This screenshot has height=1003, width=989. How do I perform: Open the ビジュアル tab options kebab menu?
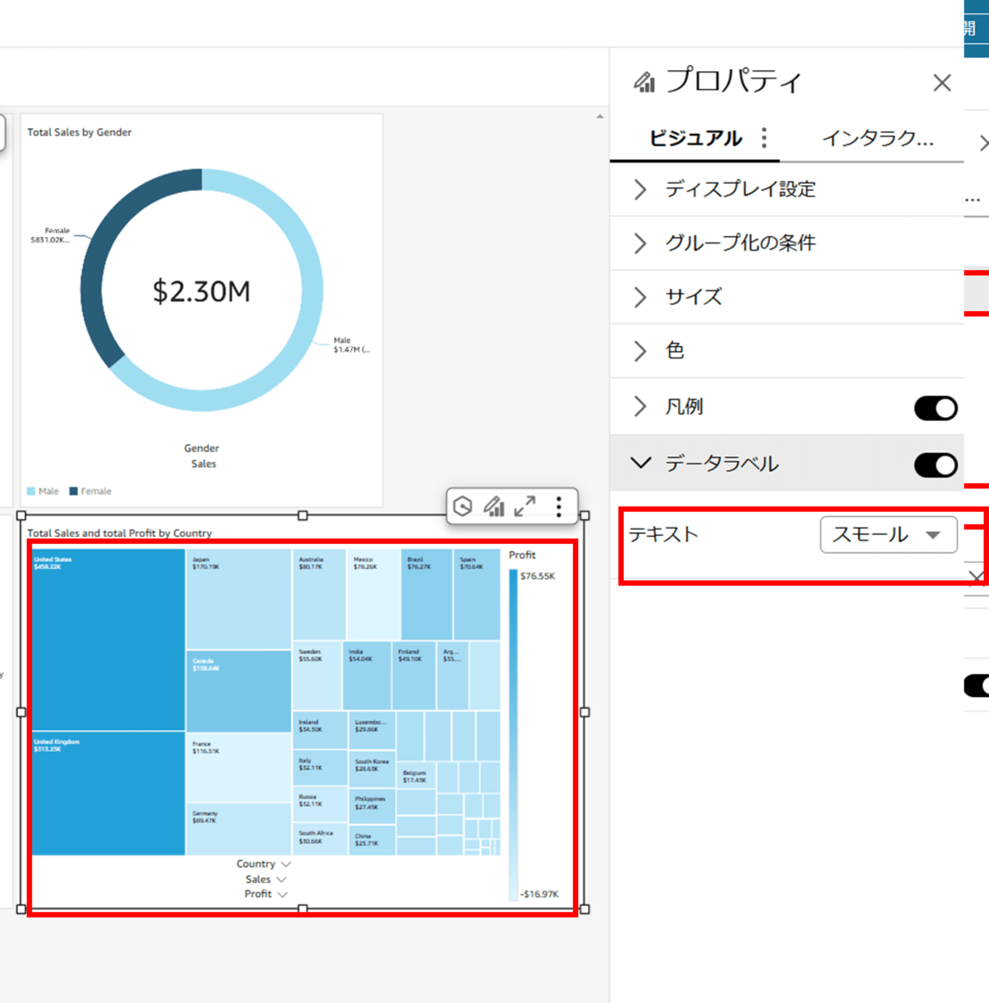(764, 138)
